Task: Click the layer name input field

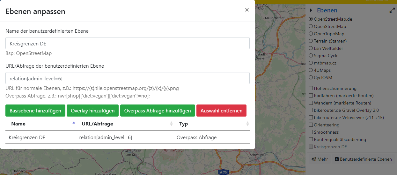Action: [127, 44]
